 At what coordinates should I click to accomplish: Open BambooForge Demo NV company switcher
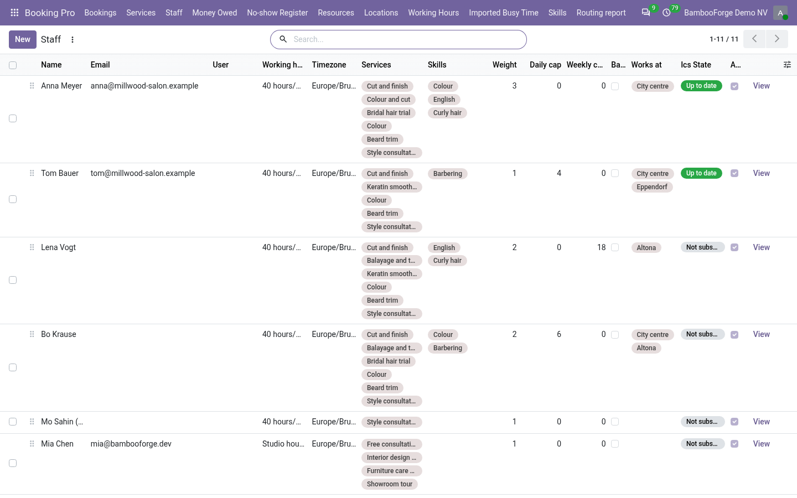click(x=726, y=13)
